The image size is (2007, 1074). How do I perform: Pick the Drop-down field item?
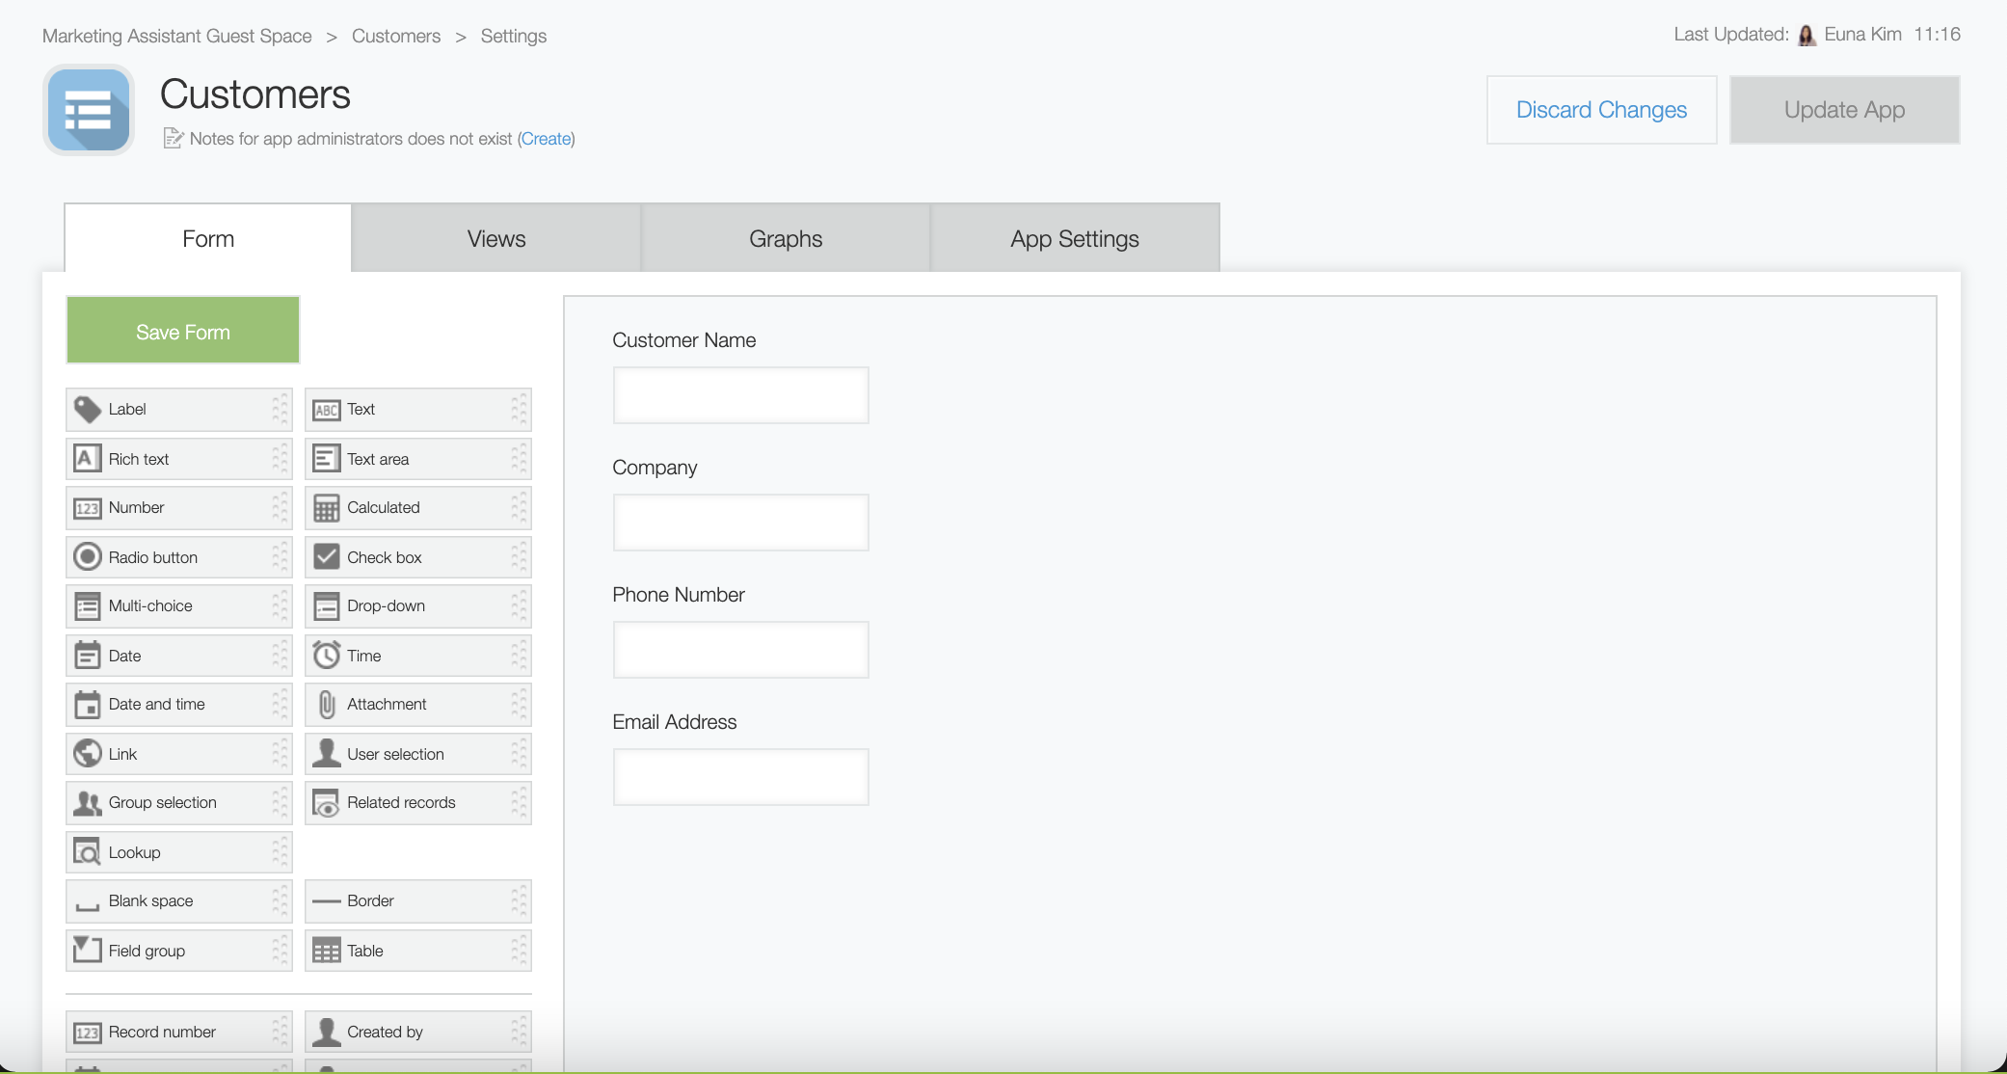pos(416,606)
